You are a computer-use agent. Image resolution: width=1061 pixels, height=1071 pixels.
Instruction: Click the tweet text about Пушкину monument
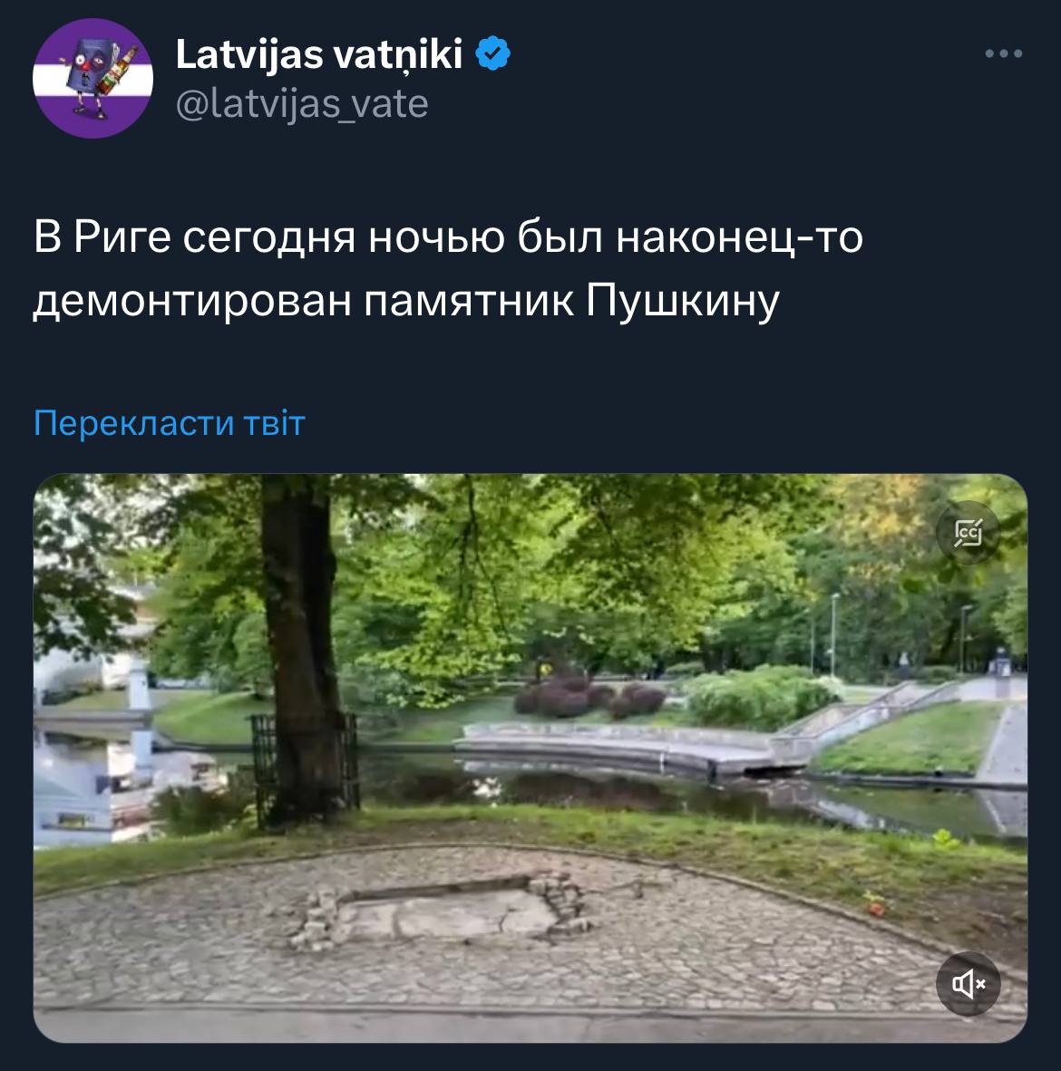point(449,268)
